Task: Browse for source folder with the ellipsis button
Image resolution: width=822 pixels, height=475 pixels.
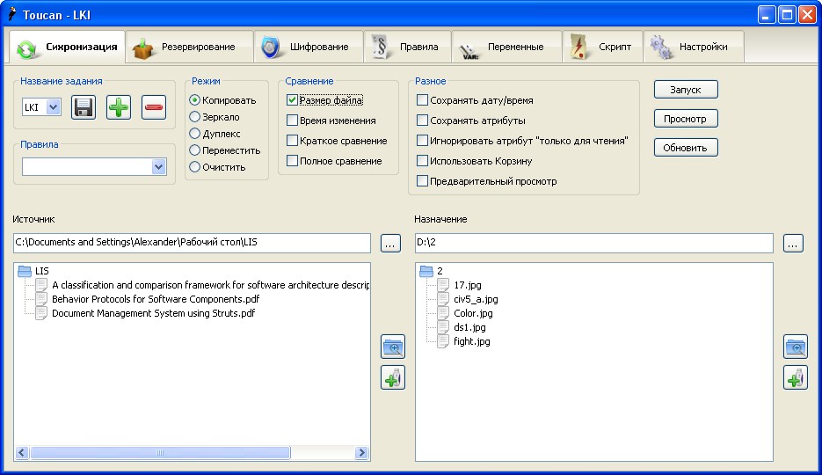Action: pos(391,244)
